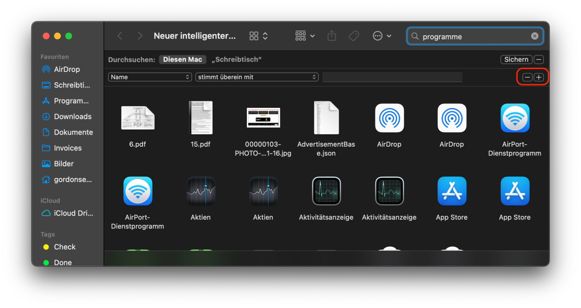This screenshot has width=581, height=308.
Task: Click the Share icon in the toolbar
Action: 332,36
